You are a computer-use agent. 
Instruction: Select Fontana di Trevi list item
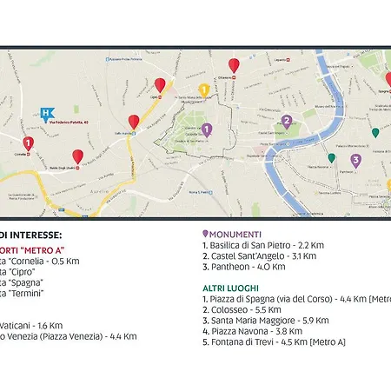(274, 342)
